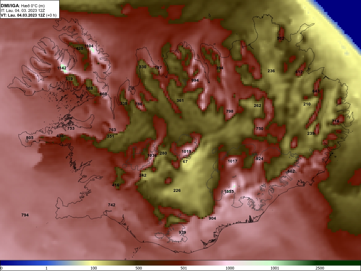
Task: Click the 742 value label
Action: tap(112, 205)
